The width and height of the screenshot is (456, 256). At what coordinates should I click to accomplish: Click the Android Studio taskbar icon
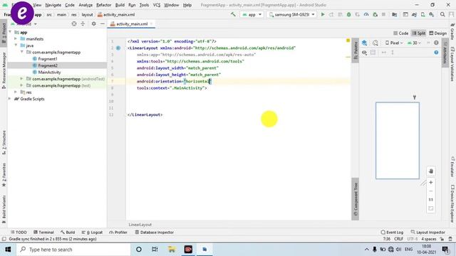coord(204,250)
